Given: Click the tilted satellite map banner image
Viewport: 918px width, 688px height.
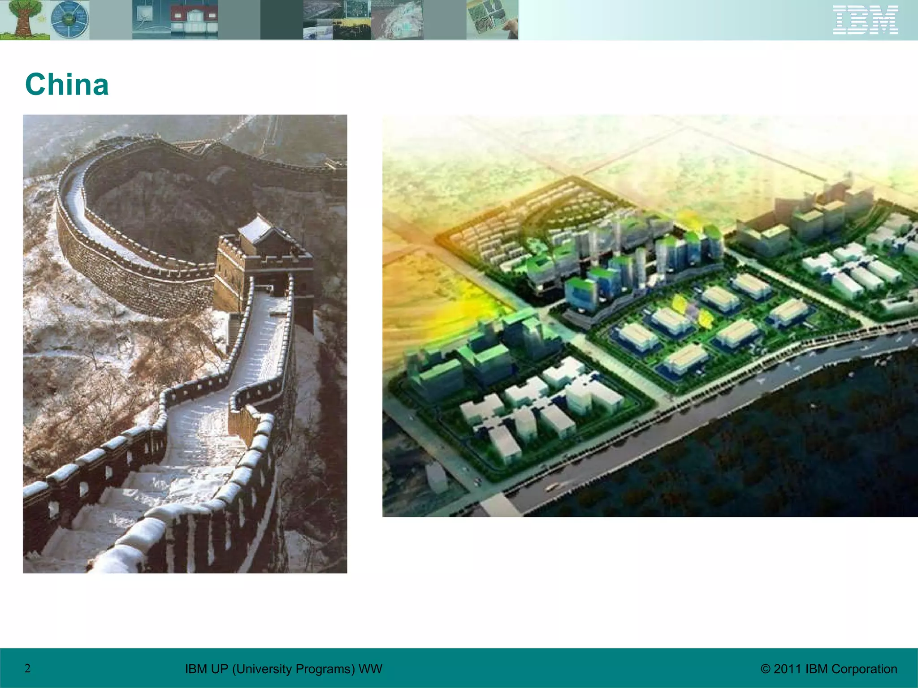Looking at the screenshot, I should 397,20.
